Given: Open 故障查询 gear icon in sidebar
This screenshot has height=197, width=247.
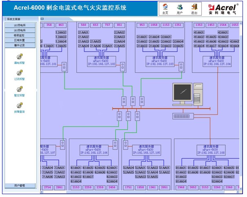Looking at the screenshot, I should [x=20, y=105].
